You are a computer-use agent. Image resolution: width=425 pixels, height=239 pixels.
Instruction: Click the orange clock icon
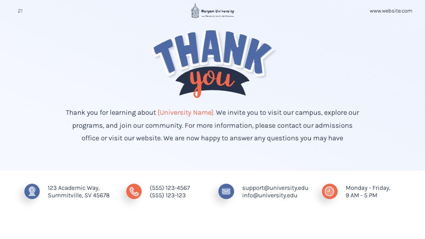click(x=329, y=191)
